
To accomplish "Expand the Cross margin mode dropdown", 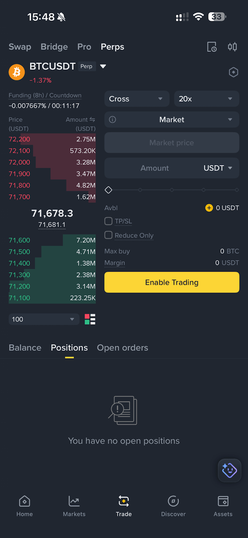I will tap(137, 99).
